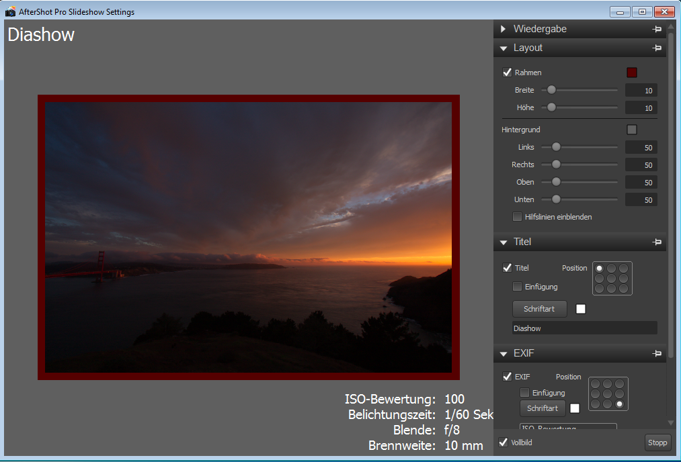The width and height of the screenshot is (681, 462).
Task: Collapse the Titel section
Action: click(504, 242)
